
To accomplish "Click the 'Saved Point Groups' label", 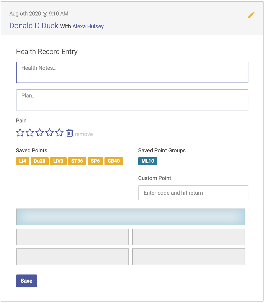I will pos(162,150).
